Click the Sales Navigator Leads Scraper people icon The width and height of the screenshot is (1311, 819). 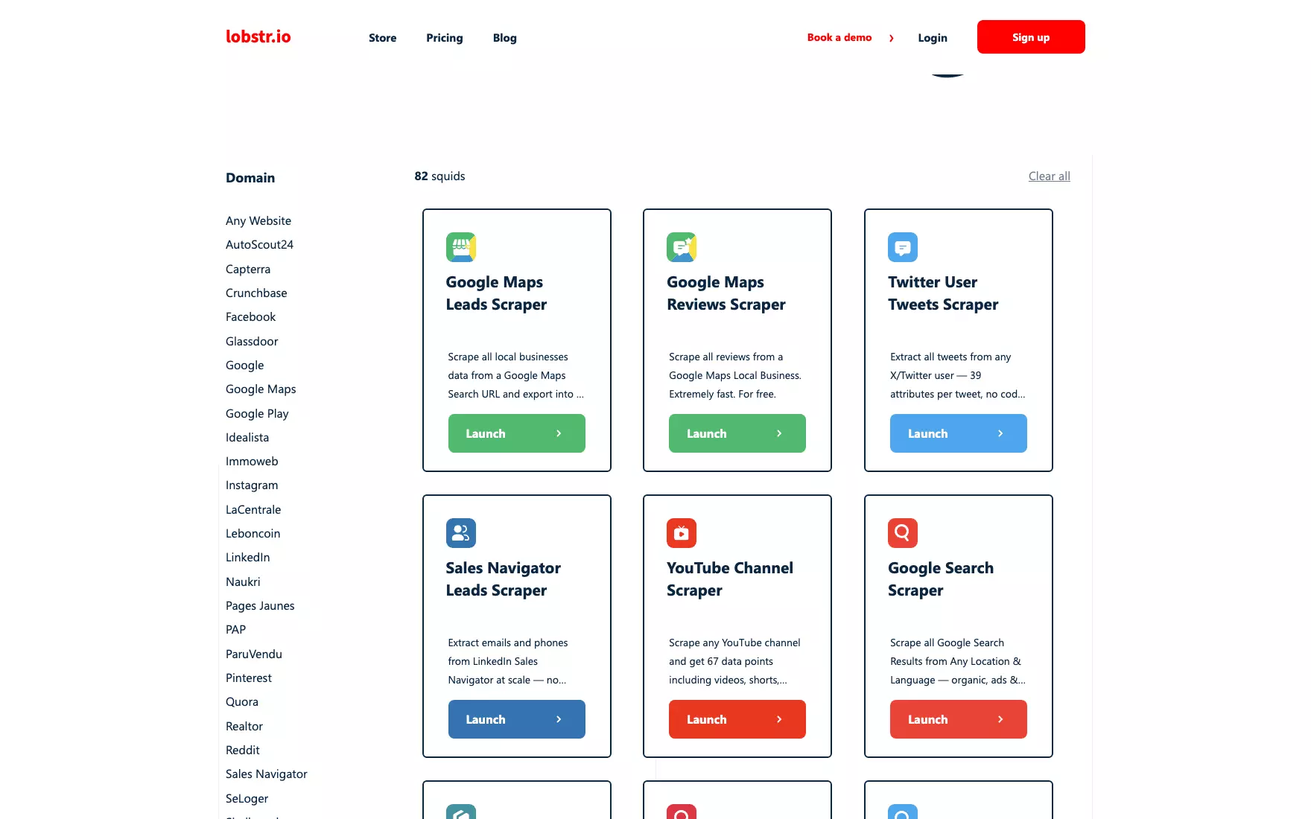click(x=460, y=533)
